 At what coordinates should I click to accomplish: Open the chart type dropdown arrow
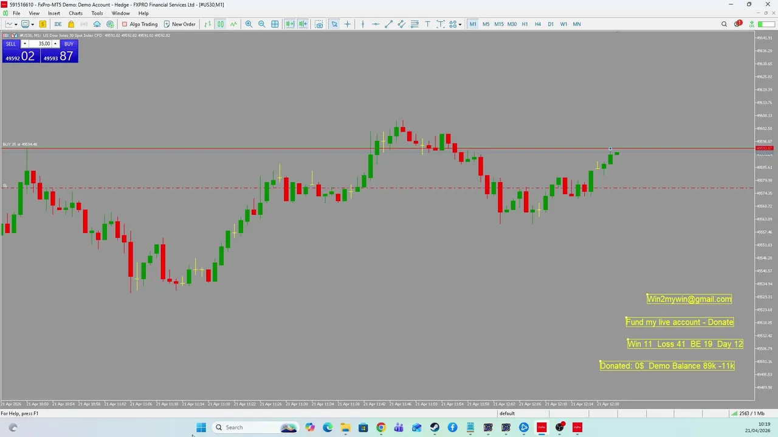click(x=15, y=24)
